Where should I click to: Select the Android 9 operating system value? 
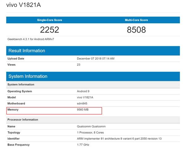click(x=84, y=91)
